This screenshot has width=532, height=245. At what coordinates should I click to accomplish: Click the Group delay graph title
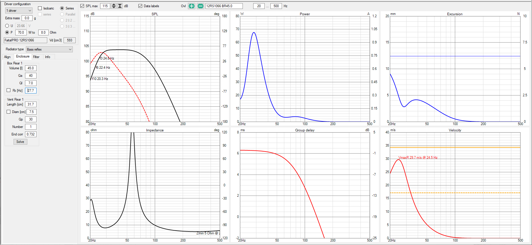305,130
